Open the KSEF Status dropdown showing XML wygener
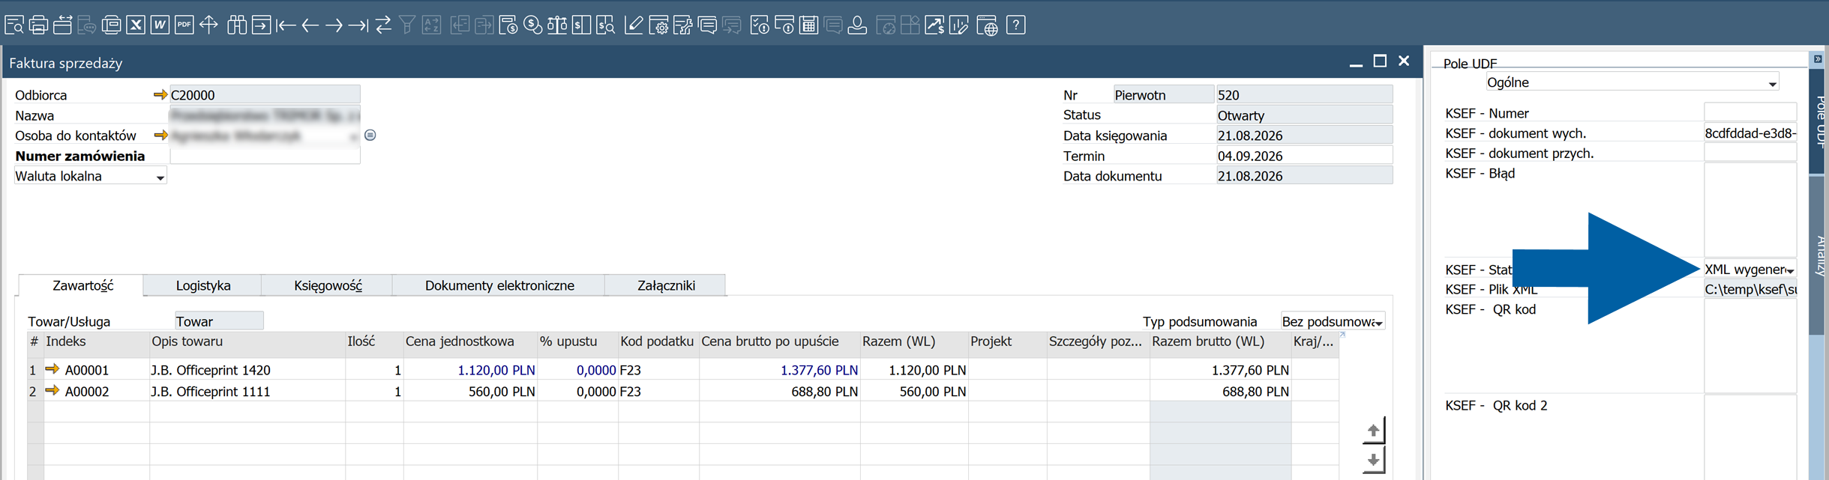 coord(1790,270)
